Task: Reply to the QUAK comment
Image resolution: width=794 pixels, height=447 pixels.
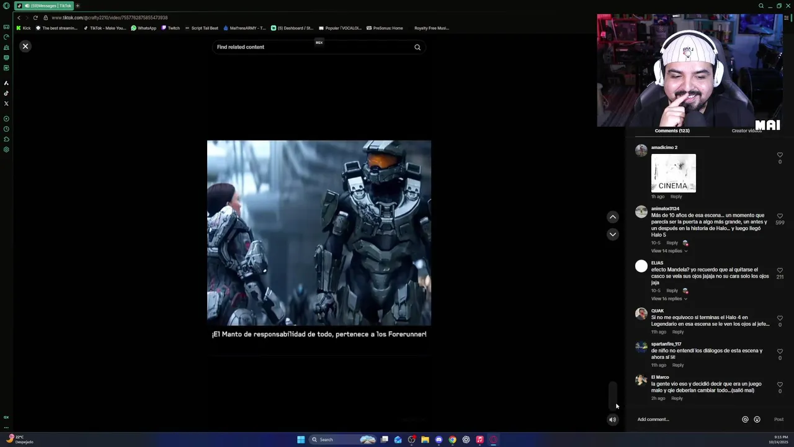Action: click(677, 332)
